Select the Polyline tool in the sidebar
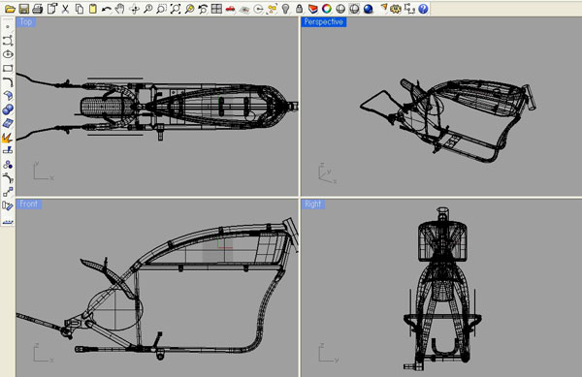The image size is (582, 377). (x=8, y=41)
